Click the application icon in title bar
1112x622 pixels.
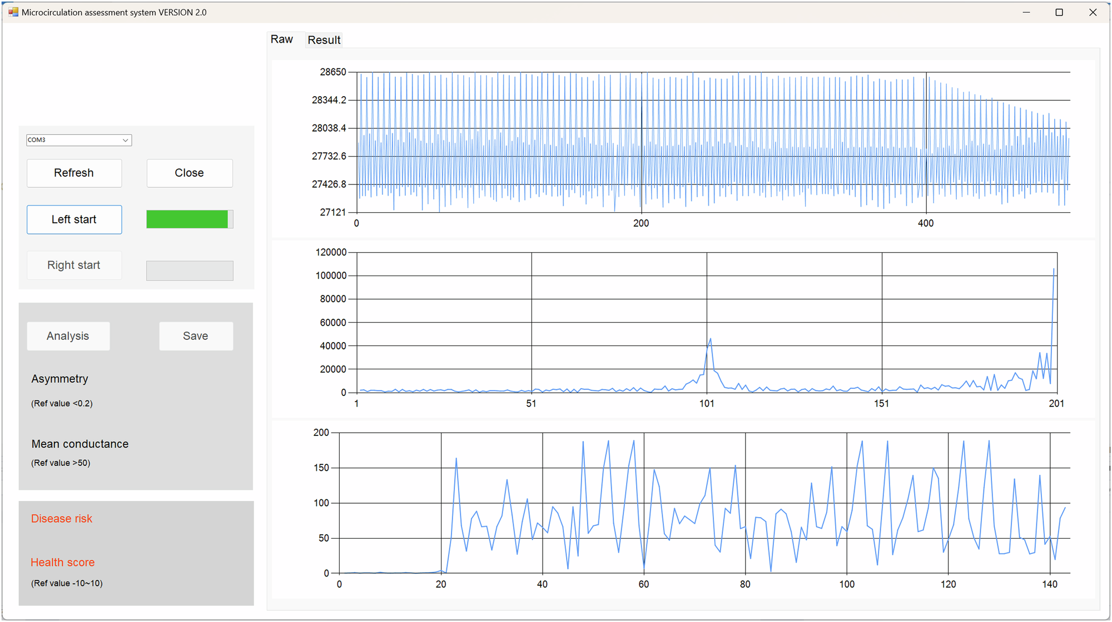[13, 12]
